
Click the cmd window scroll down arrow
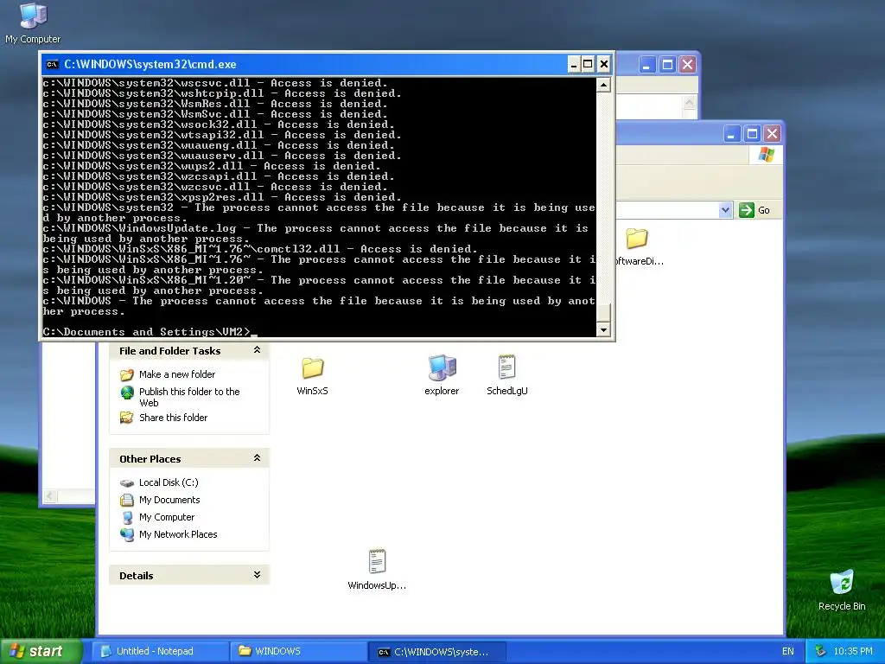click(x=603, y=329)
